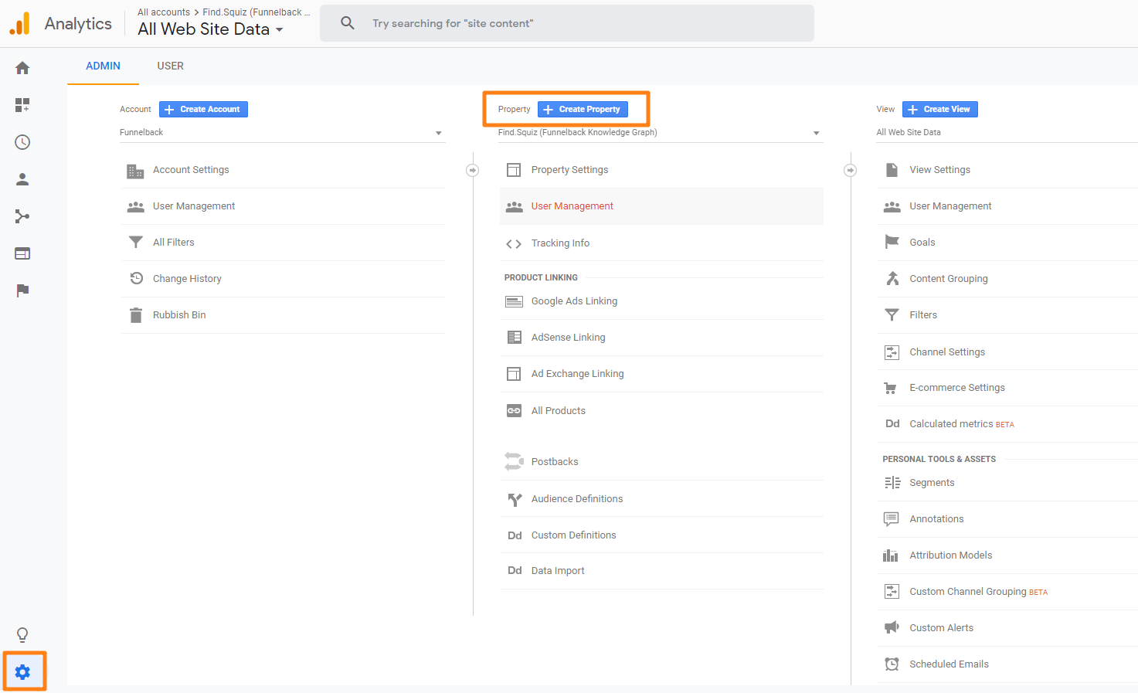Image resolution: width=1138 pixels, height=693 pixels.
Task: Open the Conversions flag icon in sidebar
Action: 22,290
